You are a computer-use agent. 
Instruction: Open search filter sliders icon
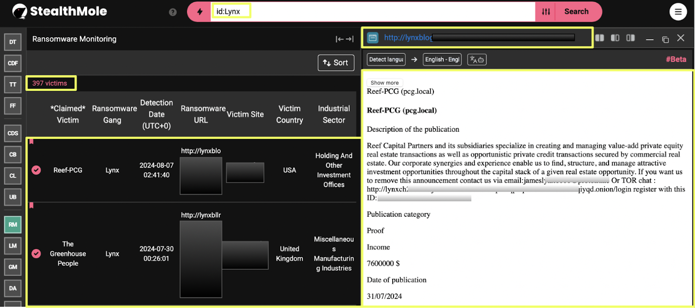546,12
